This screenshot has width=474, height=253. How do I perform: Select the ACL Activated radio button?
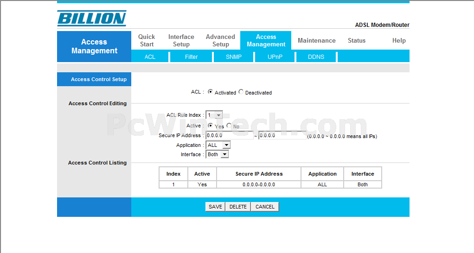[210, 92]
